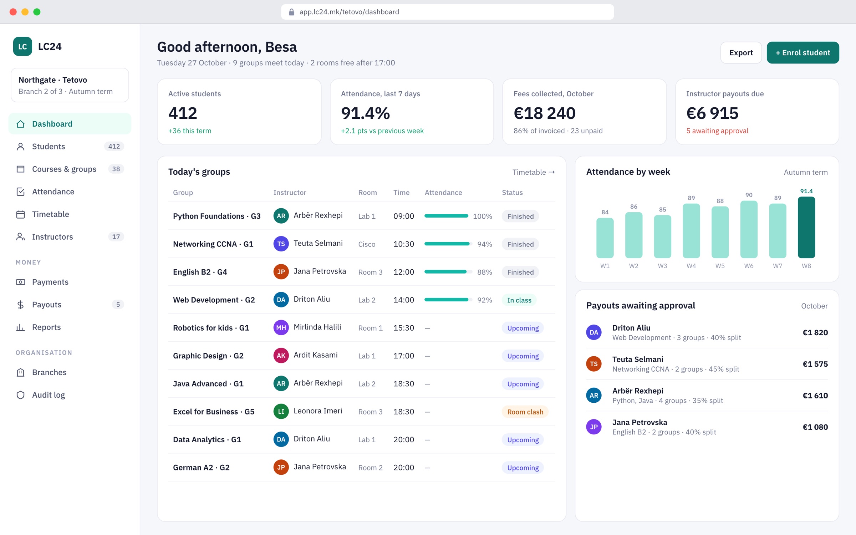This screenshot has width=856, height=535.
Task: Click the Branches building icon
Action: click(21, 372)
